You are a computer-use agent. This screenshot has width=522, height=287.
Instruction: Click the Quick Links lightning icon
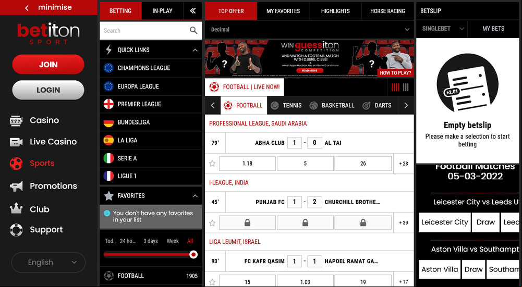108,50
